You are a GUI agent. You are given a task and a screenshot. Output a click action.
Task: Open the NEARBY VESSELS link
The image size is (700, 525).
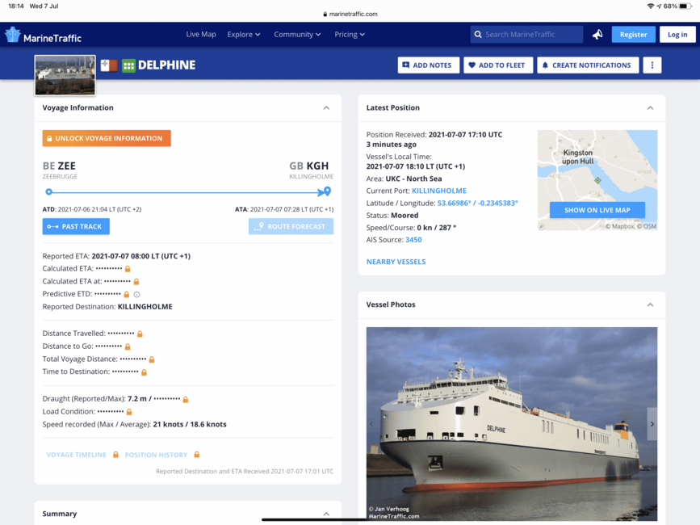coord(396,262)
